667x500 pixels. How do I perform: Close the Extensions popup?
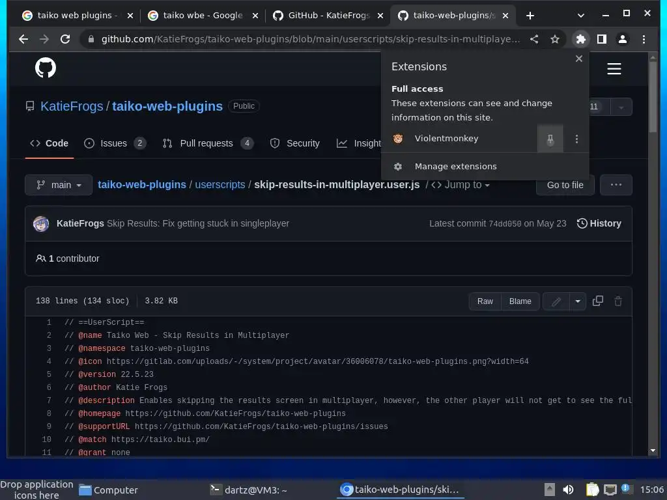[x=578, y=59]
